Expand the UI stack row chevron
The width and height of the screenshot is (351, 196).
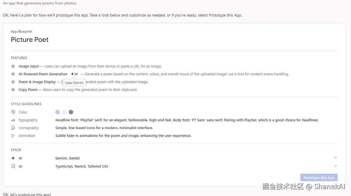coord(335,166)
